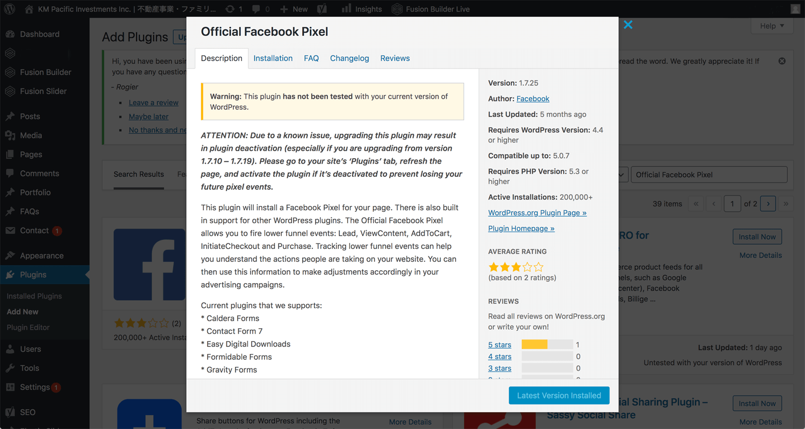805x429 pixels.
Task: Click the Fusion Slider sidebar icon
Action: click(x=10, y=91)
